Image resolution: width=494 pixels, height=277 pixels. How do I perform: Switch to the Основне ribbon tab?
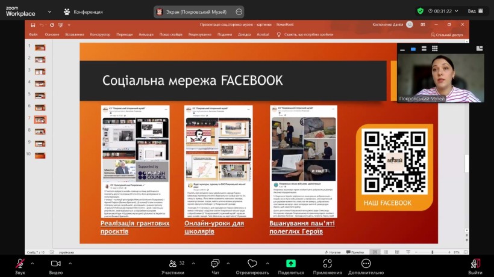pos(52,34)
